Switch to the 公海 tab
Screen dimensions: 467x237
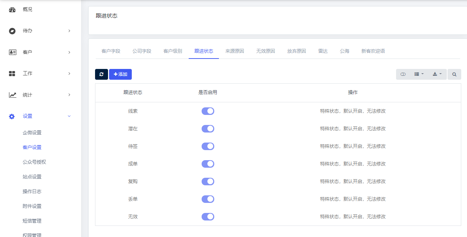tap(345, 51)
